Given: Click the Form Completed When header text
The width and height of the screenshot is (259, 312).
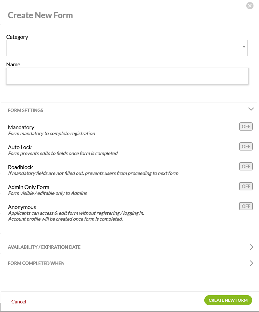Looking at the screenshot, I should 36,263.
